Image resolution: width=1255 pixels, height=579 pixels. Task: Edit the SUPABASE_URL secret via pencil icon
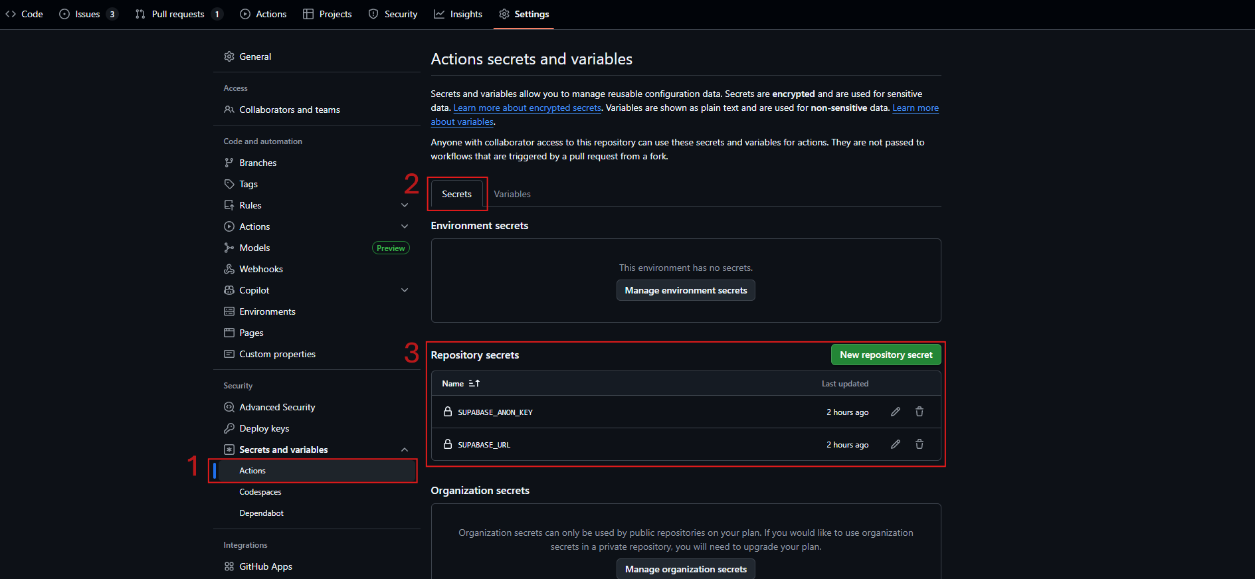[896, 444]
